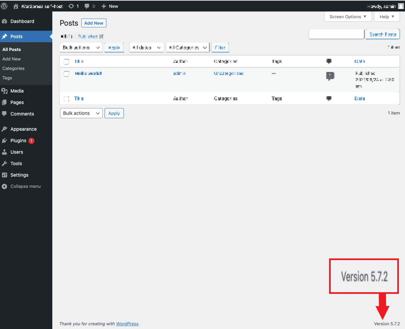The height and width of the screenshot is (329, 405).
Task: Open the comments bubble in admin bar
Action: click(x=87, y=6)
